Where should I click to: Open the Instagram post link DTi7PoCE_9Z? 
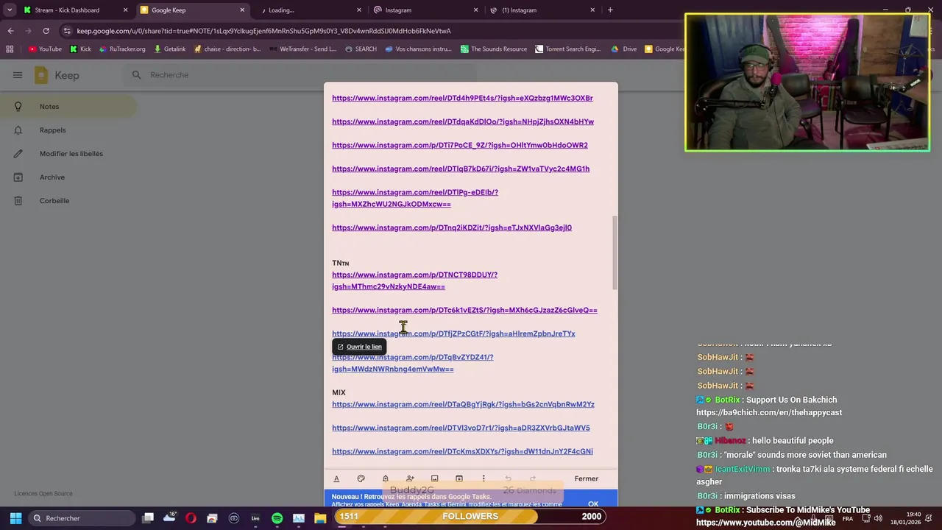tap(460, 145)
